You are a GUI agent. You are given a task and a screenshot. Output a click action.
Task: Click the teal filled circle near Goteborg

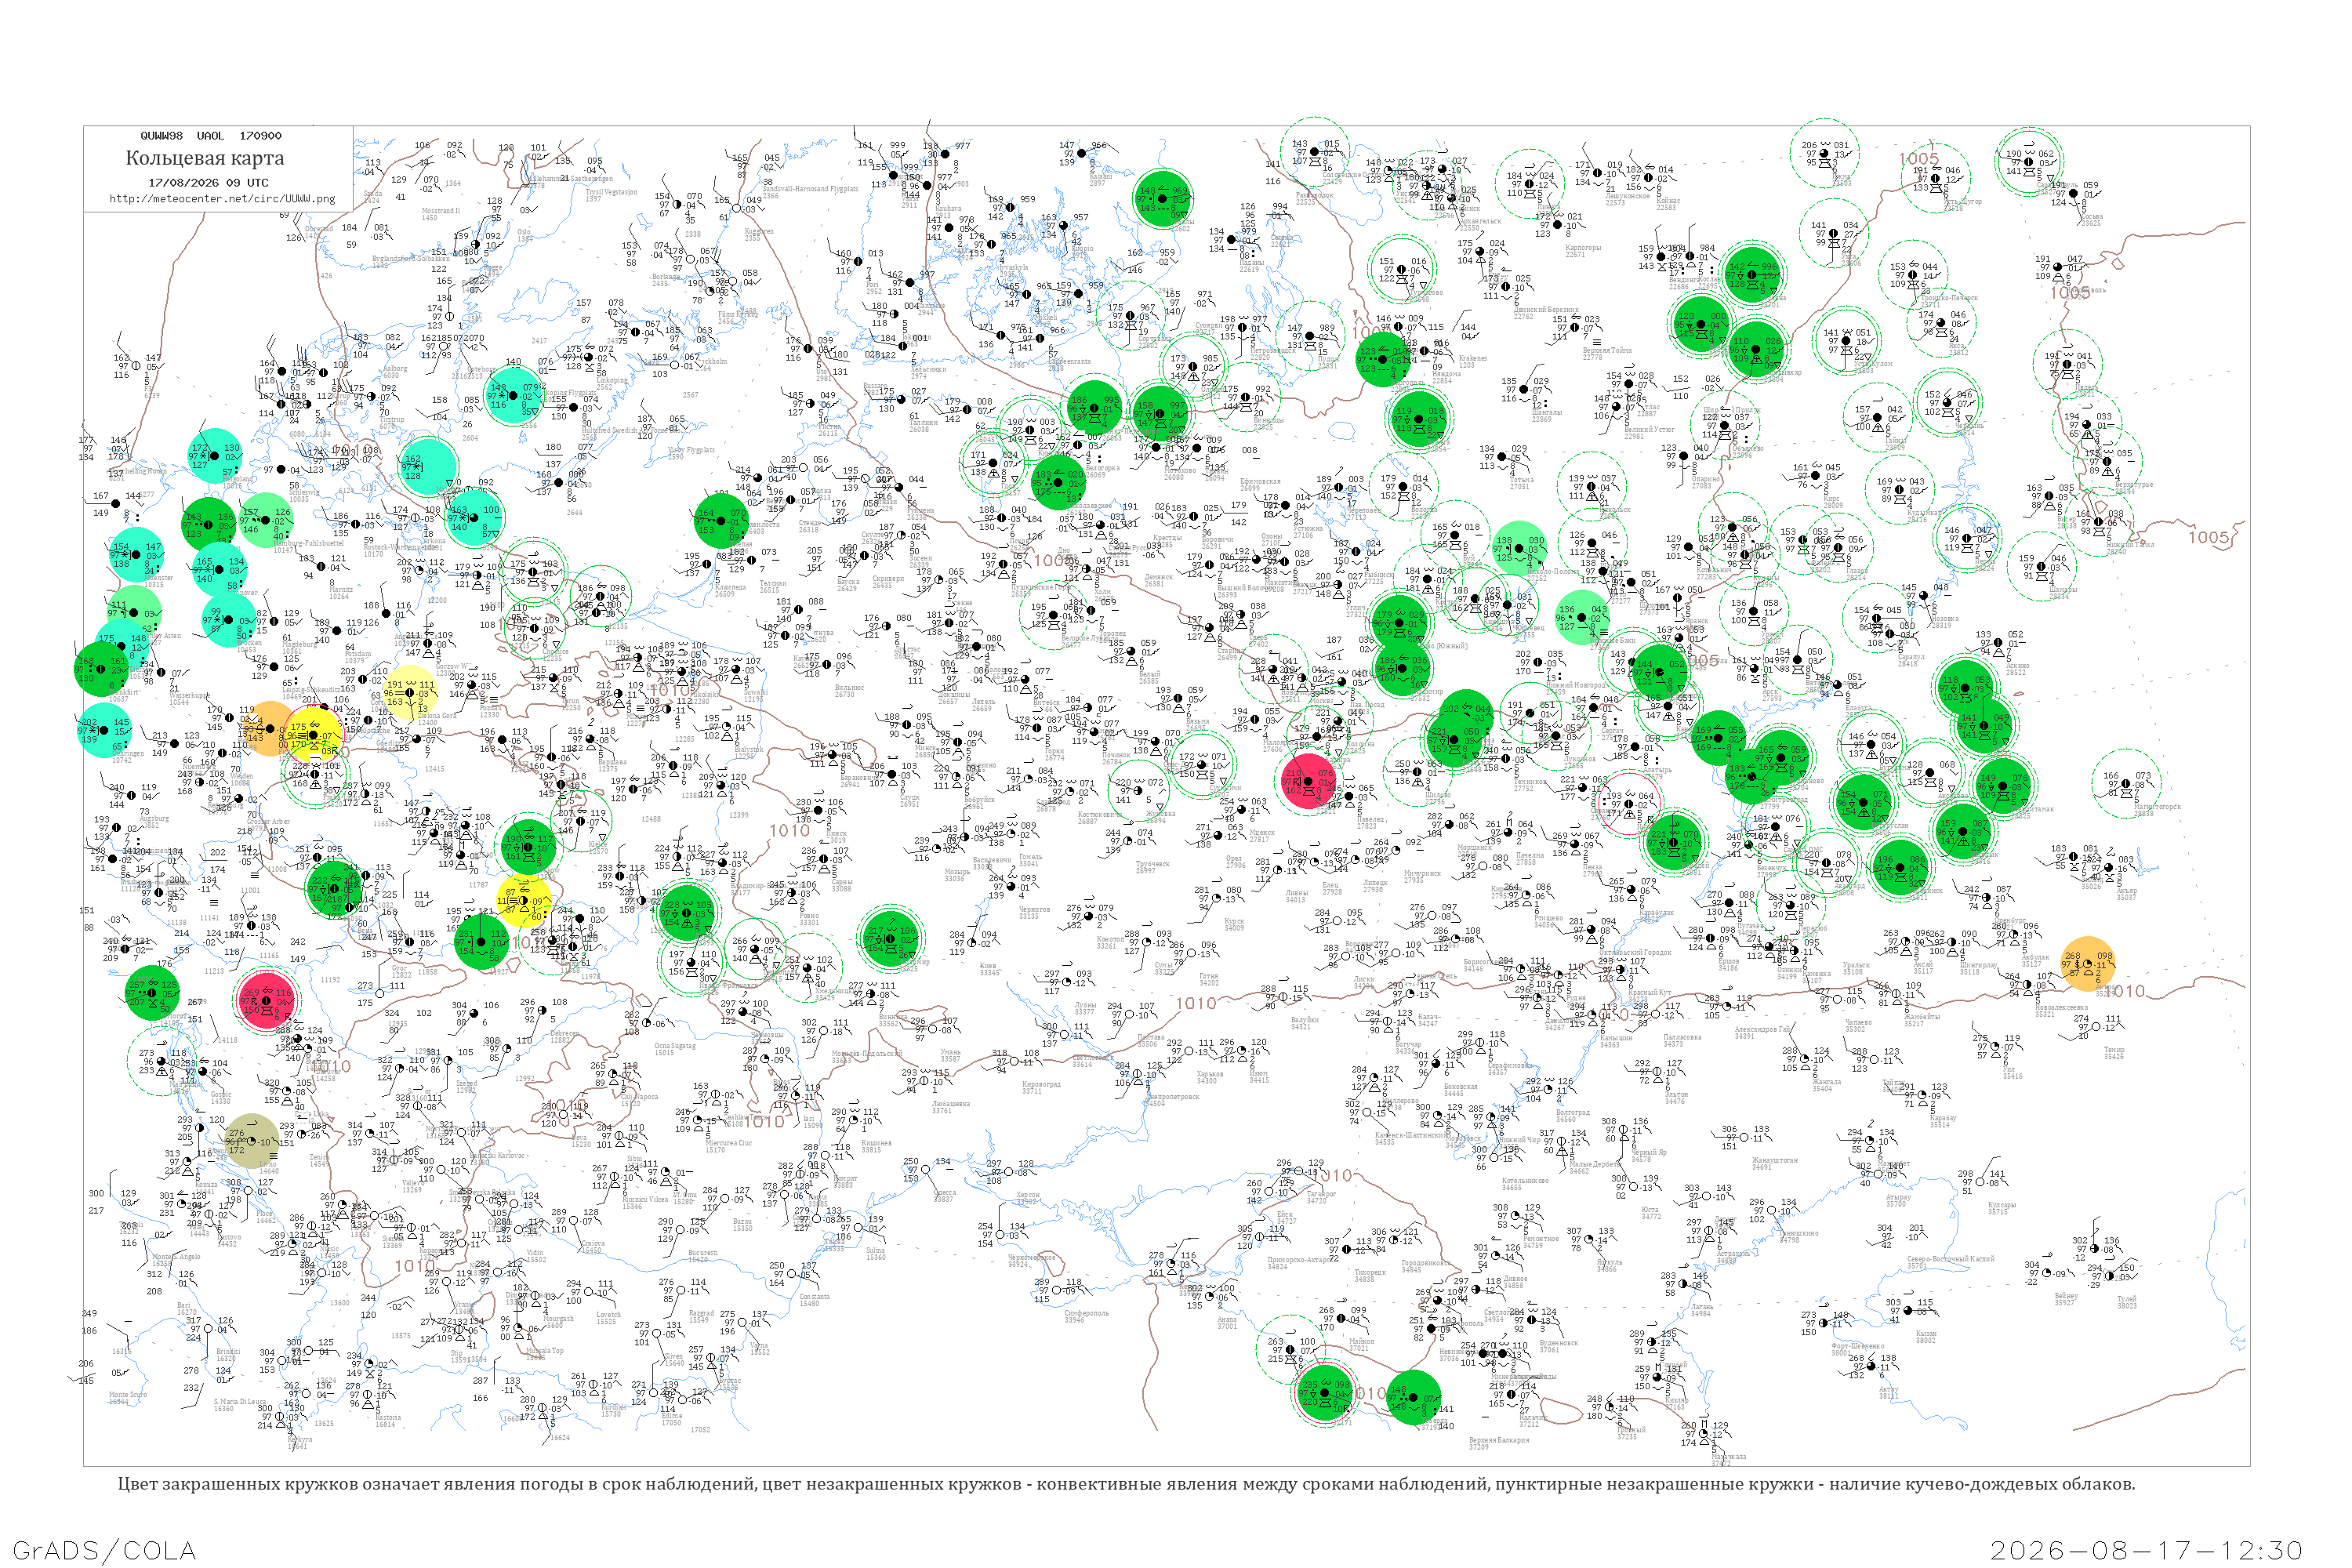tap(515, 396)
